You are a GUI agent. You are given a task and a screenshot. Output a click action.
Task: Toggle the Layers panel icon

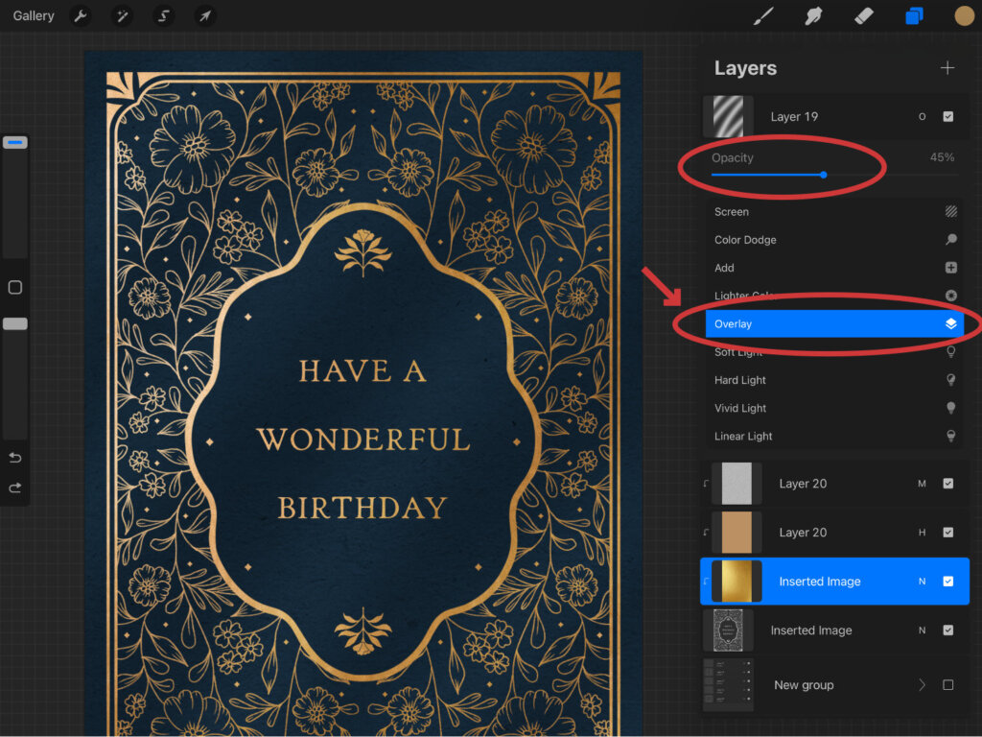(x=914, y=16)
